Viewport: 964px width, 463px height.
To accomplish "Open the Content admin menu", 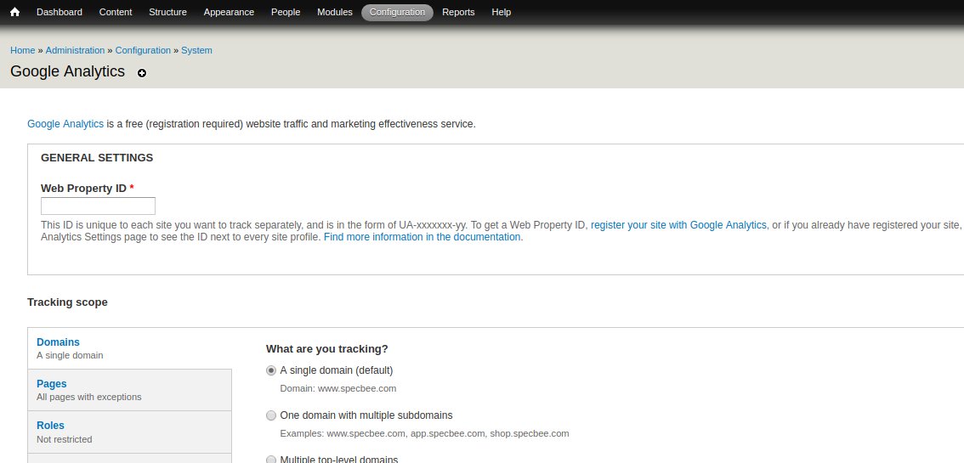I will (116, 12).
